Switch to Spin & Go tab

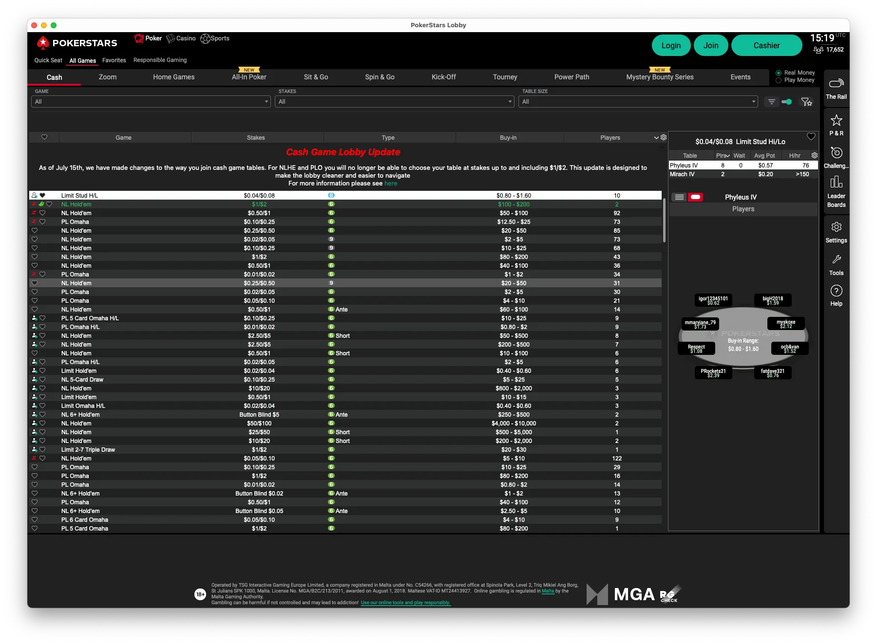380,77
